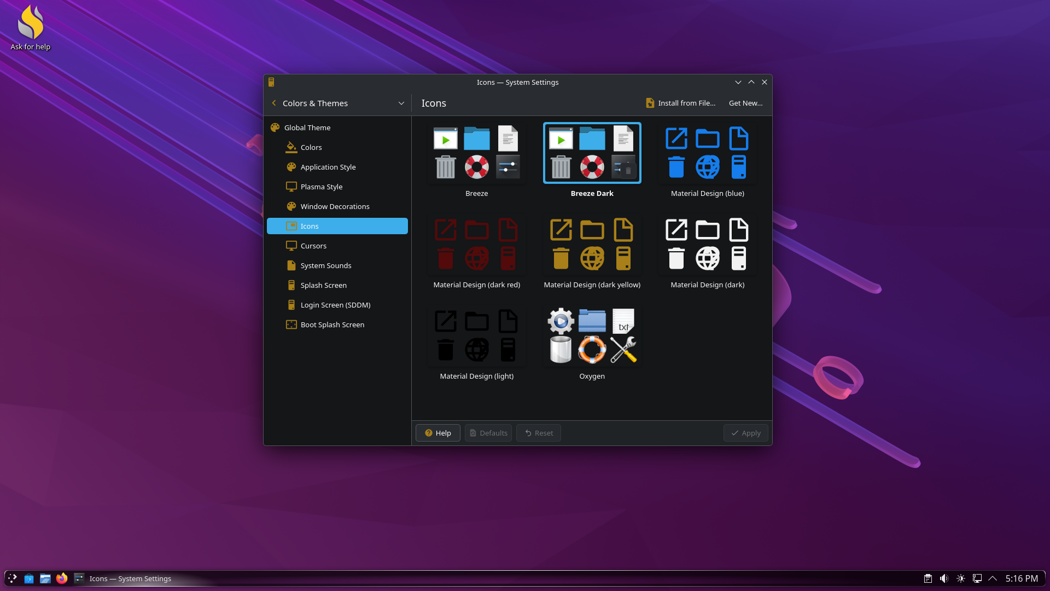Click the System Settings title bar icon
The width and height of the screenshot is (1050, 591).
tap(271, 82)
